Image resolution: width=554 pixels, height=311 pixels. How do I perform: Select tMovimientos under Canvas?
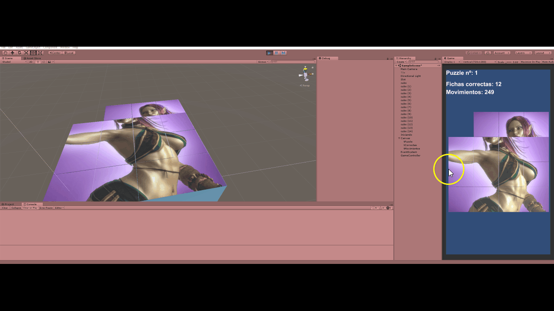(x=412, y=149)
